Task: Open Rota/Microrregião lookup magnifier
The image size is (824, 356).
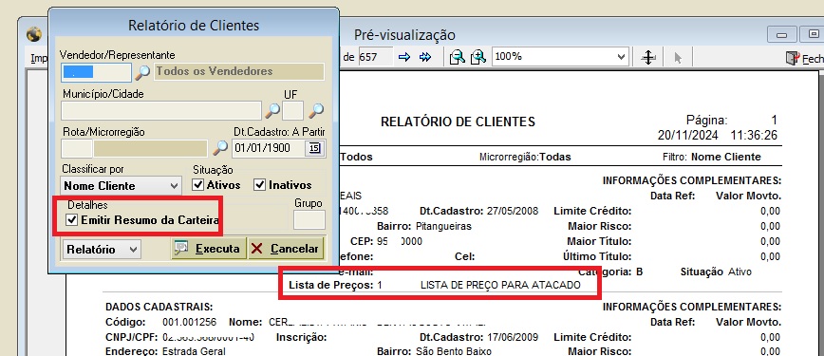Action: [219, 148]
